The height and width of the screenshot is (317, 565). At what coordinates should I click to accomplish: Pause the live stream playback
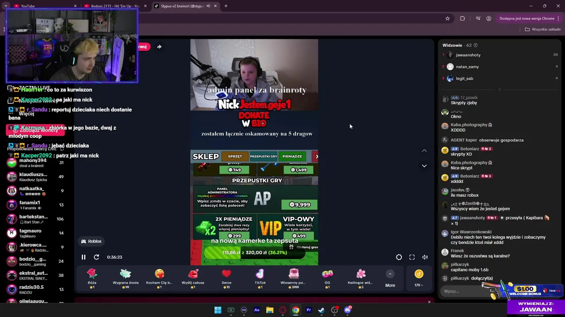tap(83, 257)
